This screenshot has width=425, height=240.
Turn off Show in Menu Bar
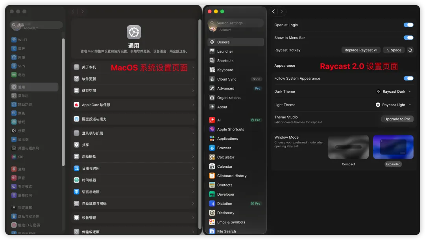click(408, 38)
